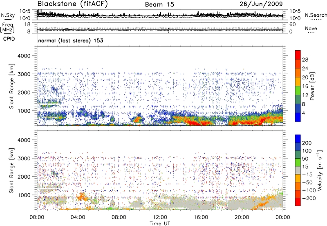Click the "CPID" row label
Viewport: 327px width, 226px height.
(x=9, y=39)
